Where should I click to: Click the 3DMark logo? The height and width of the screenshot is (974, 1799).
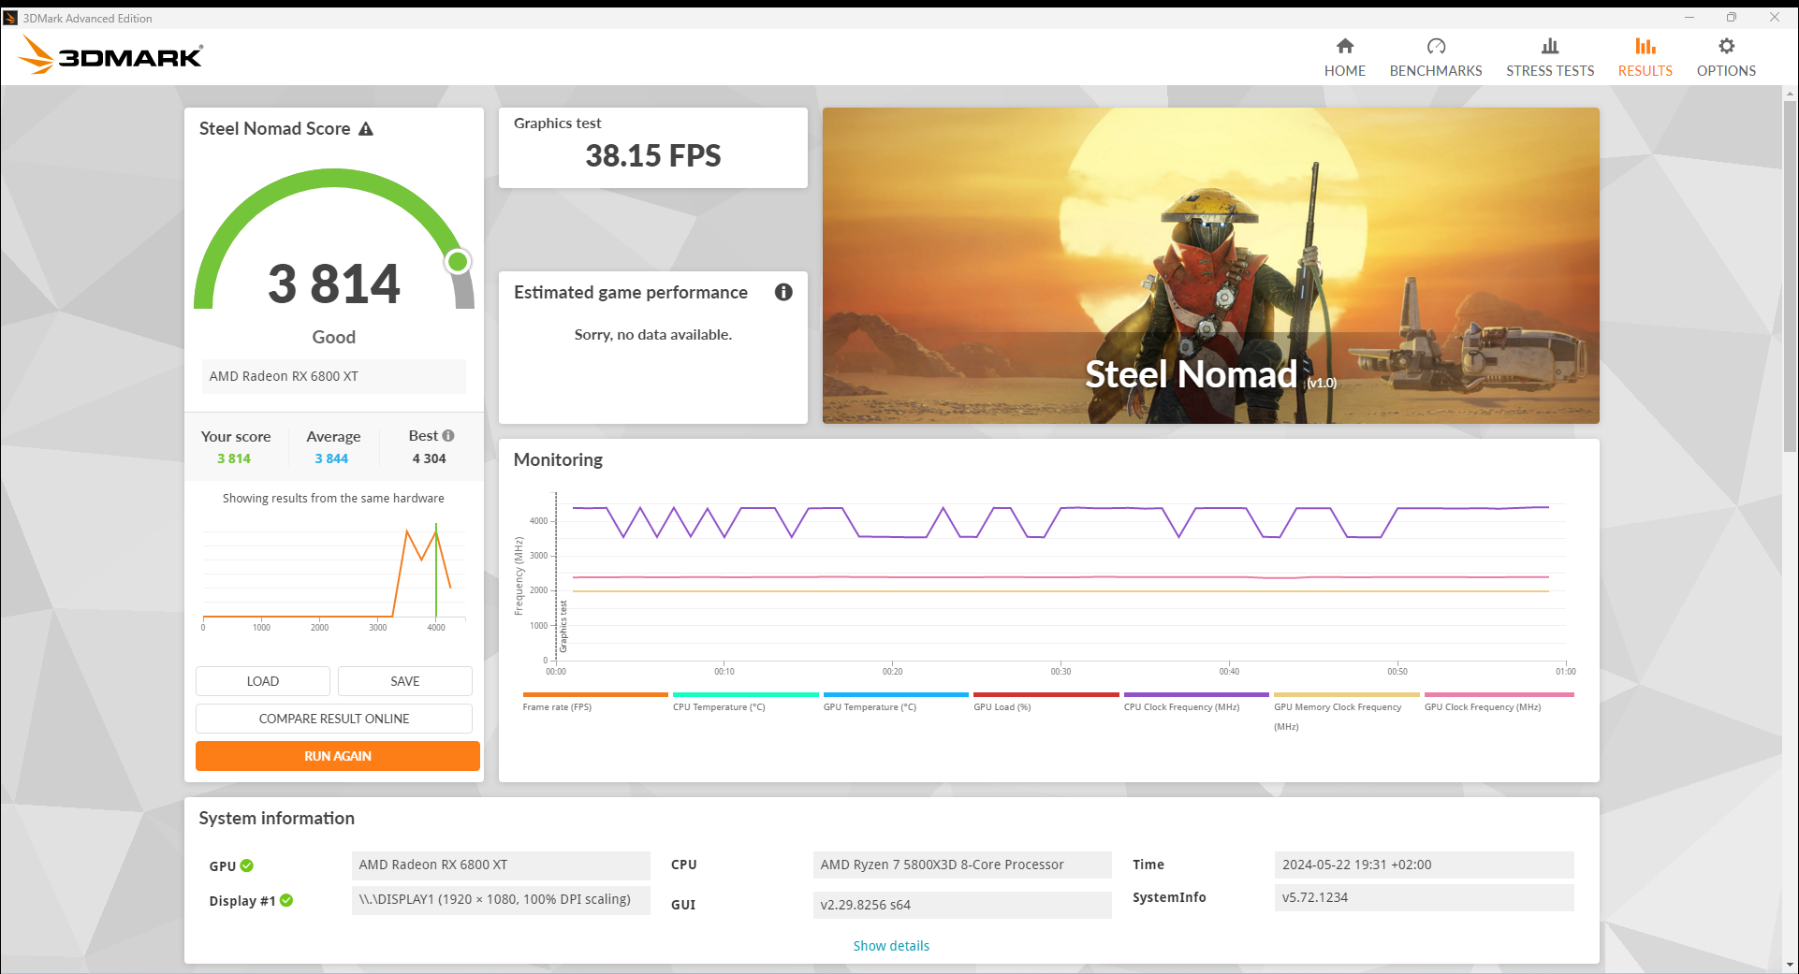pos(110,55)
